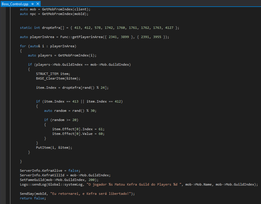Click the value "1742" in the dropKefra array
This screenshot has height=204, width=261.
pyautogui.click(x=108, y=28)
